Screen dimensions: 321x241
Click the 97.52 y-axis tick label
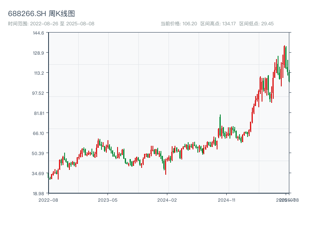coord(39,93)
